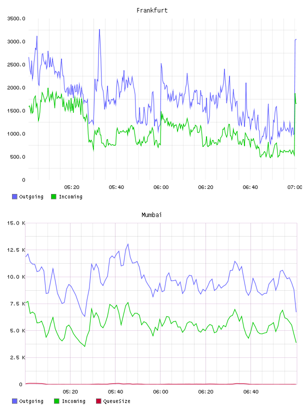Click the 12.5 K y-axis label on Mumbai chart

point(16,250)
